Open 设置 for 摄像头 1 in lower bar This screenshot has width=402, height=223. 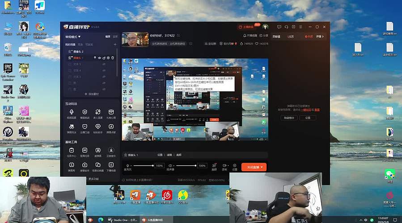(x=160, y=155)
